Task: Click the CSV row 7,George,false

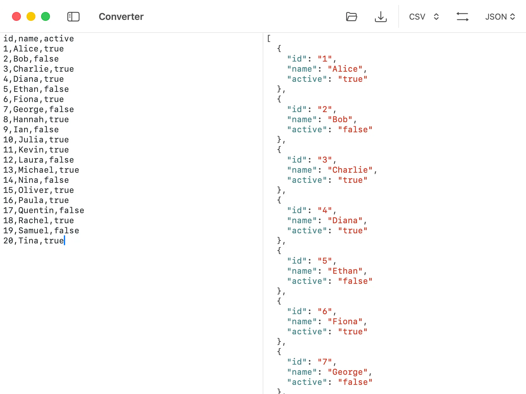Action: click(x=39, y=109)
